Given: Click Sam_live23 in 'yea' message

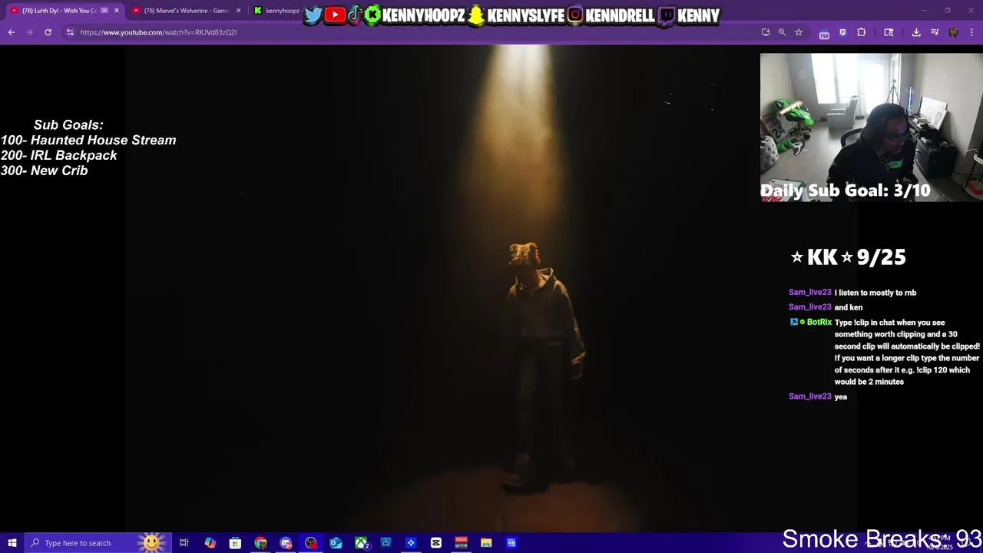Looking at the screenshot, I should pyautogui.click(x=809, y=396).
